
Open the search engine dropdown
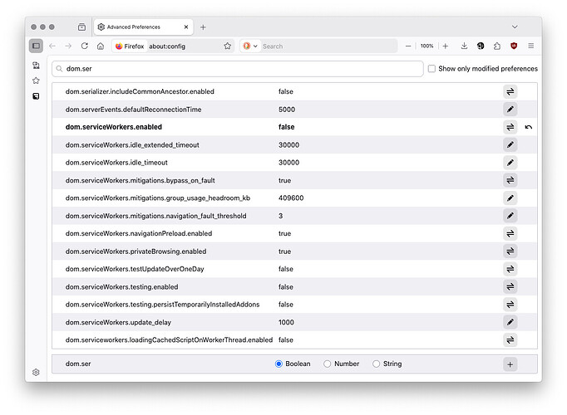point(250,46)
